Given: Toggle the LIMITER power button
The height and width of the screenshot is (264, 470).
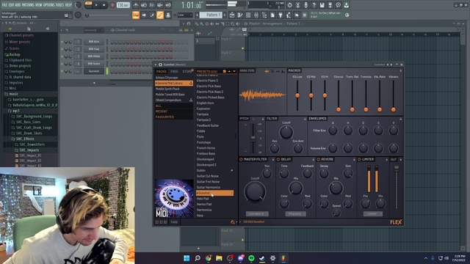Looking at the screenshot, I should coord(359,160).
